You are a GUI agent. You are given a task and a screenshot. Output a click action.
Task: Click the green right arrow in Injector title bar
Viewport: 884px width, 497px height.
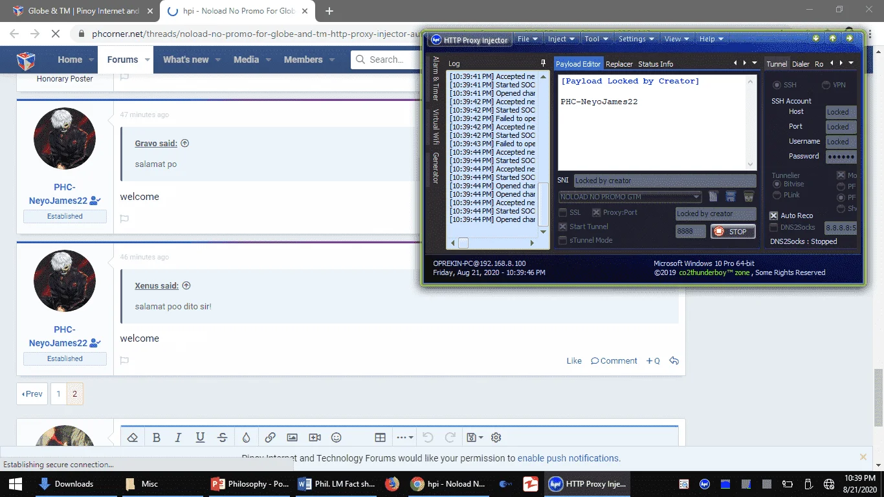point(849,38)
